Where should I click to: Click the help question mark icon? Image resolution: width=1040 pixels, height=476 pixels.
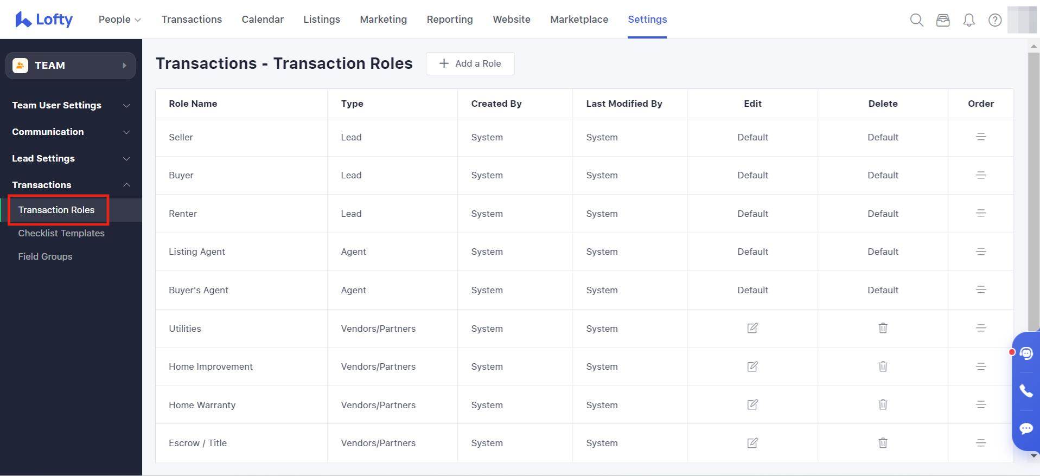pyautogui.click(x=995, y=20)
